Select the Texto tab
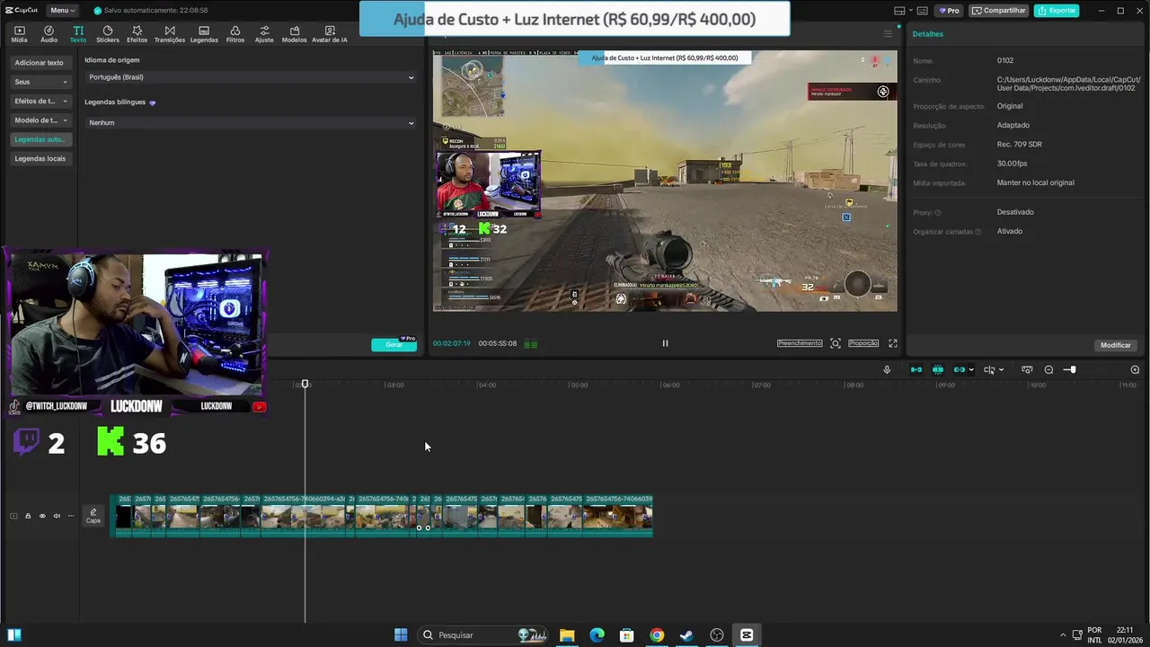This screenshot has height=647, width=1150. point(78,34)
